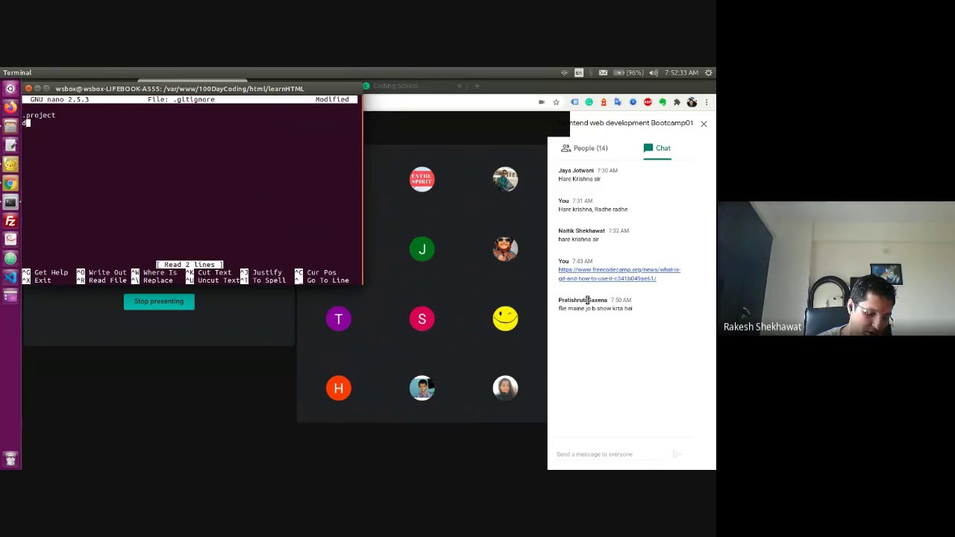Viewport: 955px width, 537px height.
Task: Open the battery 96% indicator menu
Action: 630,72
